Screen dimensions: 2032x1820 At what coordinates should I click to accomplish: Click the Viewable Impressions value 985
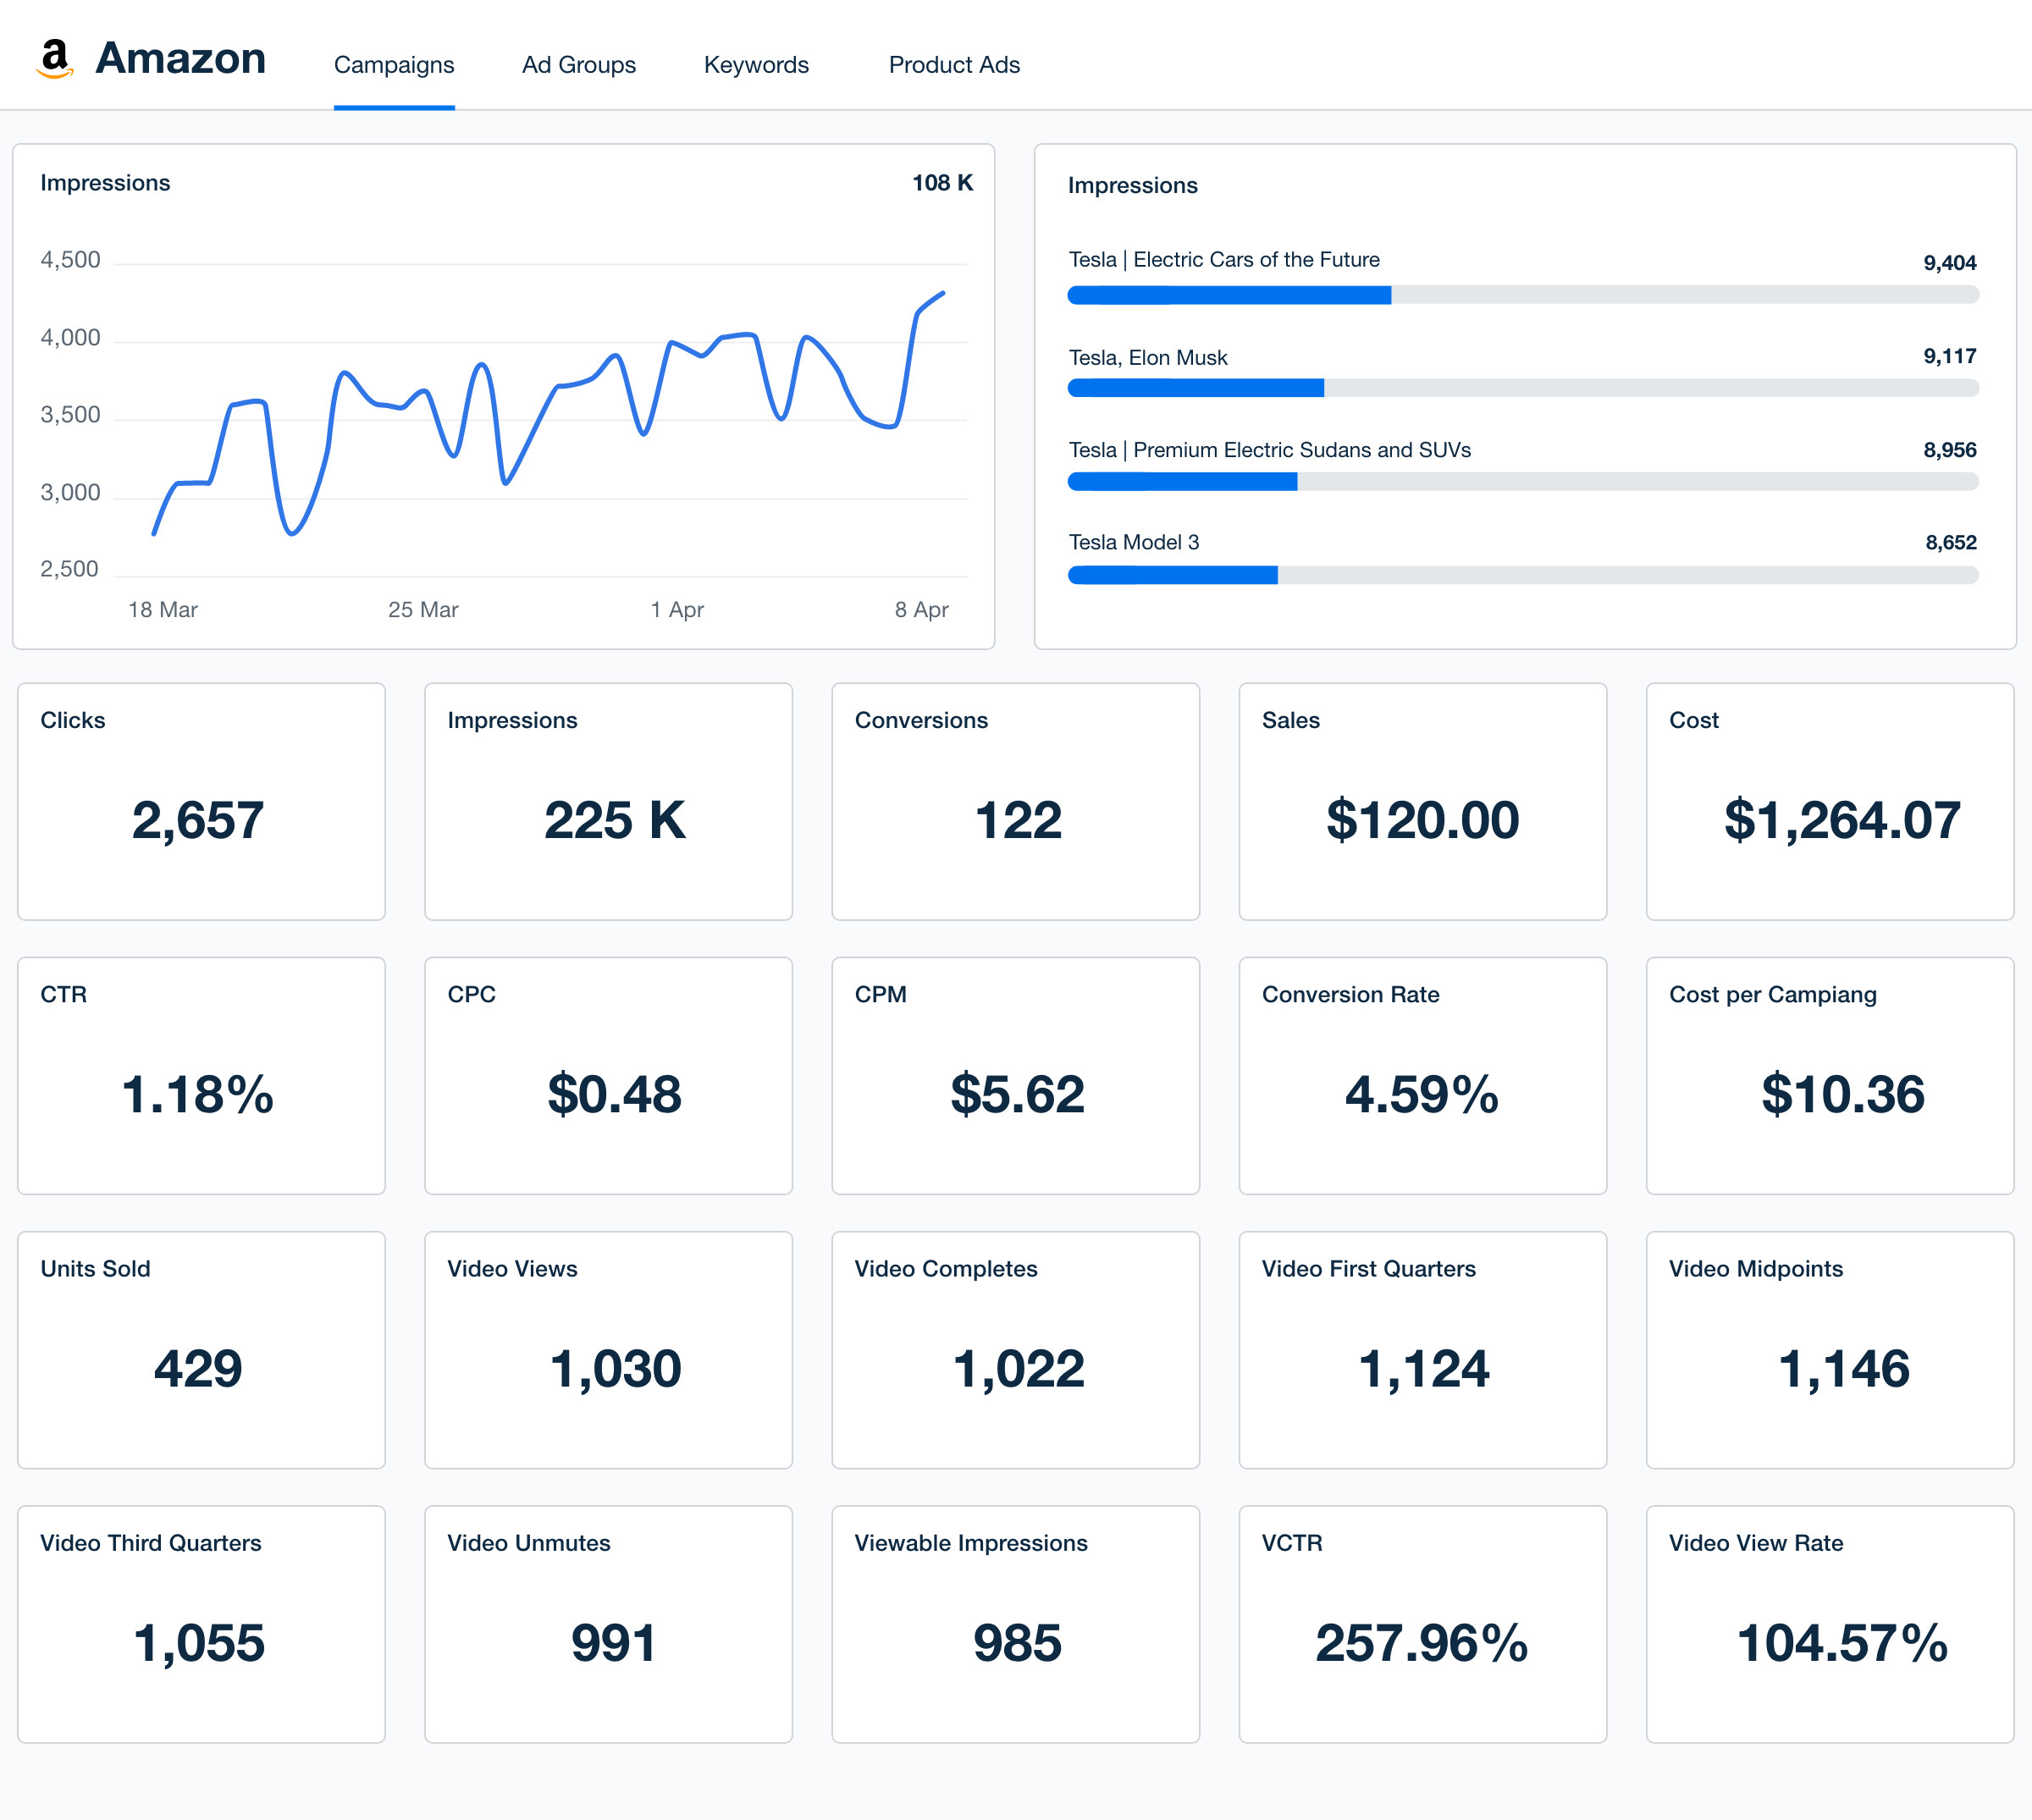(x=1017, y=1643)
